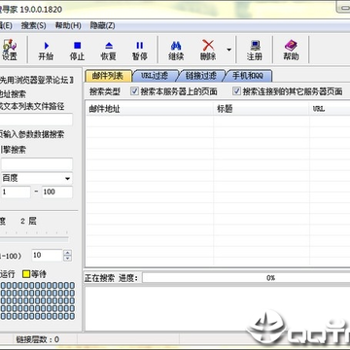Click the thread count field showing 10
Viewport: 350px width, 350px height.
coord(47,256)
